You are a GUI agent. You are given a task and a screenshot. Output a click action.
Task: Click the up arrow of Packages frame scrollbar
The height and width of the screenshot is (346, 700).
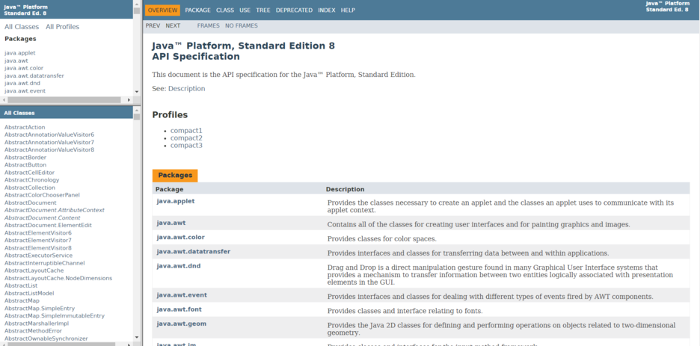(137, 3)
